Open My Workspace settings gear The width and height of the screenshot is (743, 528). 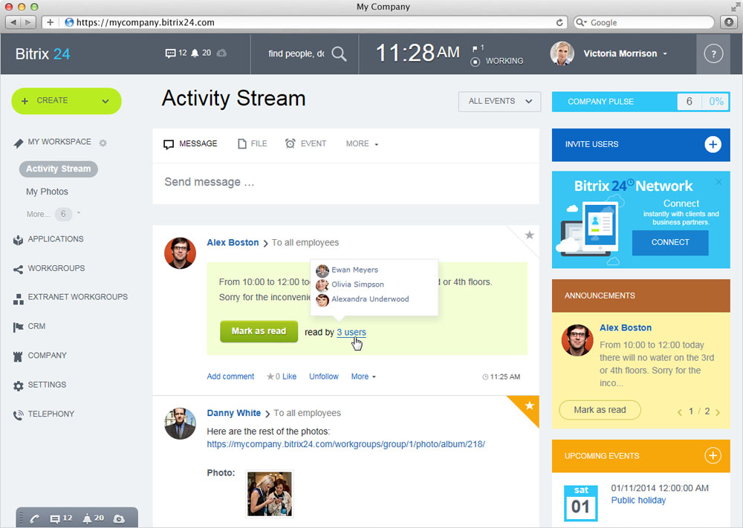pyautogui.click(x=103, y=143)
